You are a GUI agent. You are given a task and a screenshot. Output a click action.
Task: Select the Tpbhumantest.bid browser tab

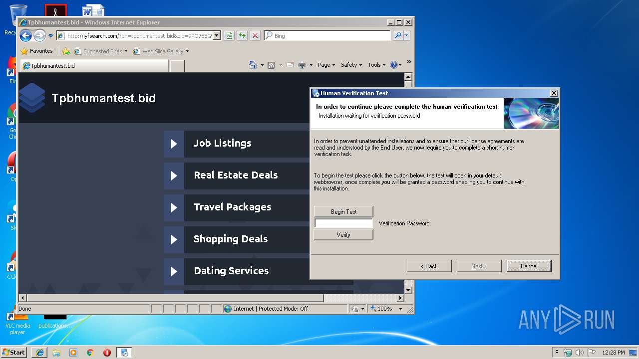click(x=94, y=65)
